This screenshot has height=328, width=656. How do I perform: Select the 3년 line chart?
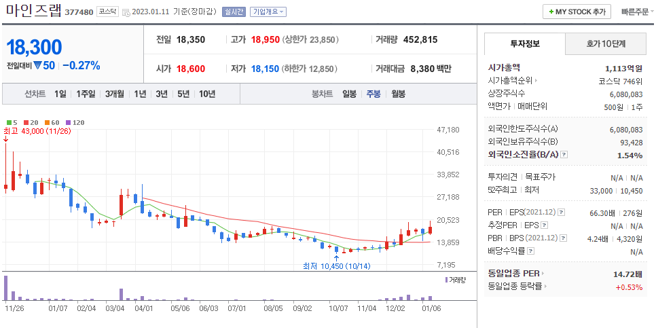pos(162,94)
